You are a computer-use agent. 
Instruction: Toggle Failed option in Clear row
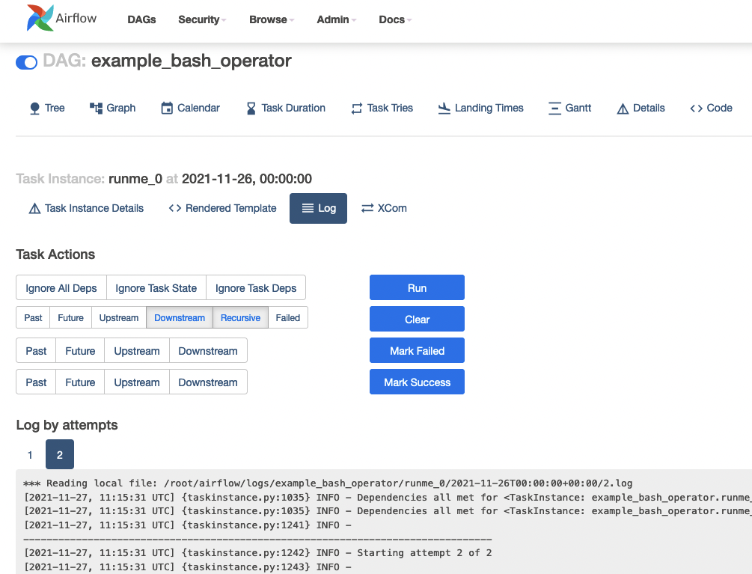click(x=288, y=317)
